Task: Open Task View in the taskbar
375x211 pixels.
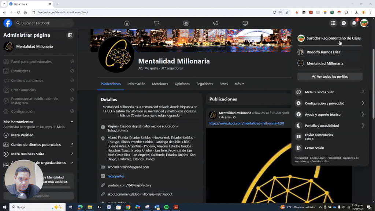Action: pos(70,207)
